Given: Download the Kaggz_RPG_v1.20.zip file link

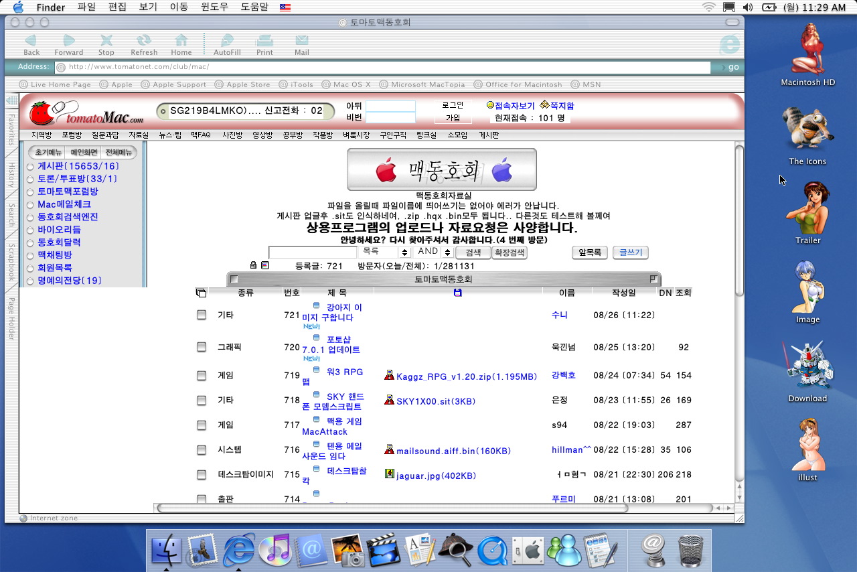Looking at the screenshot, I should 466,376.
